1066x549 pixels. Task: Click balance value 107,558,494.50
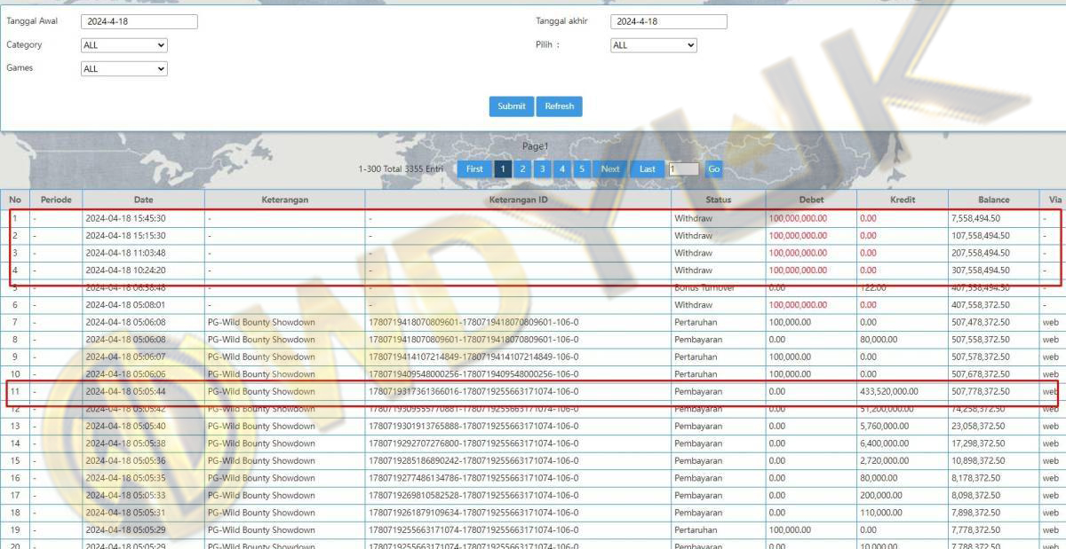click(x=981, y=236)
